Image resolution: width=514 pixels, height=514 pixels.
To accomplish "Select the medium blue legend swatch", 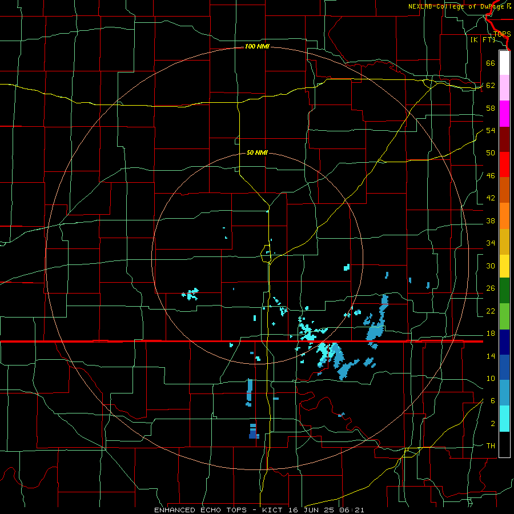I will pos(504,367).
